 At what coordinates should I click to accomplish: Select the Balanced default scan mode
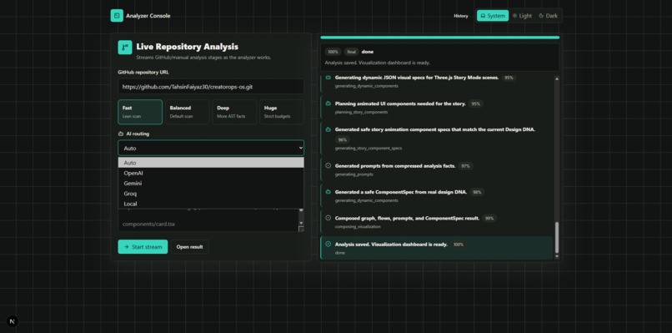click(x=188, y=112)
